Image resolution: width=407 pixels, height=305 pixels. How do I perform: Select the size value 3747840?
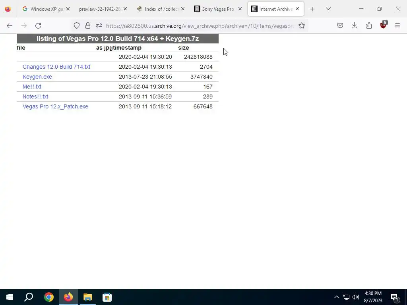click(202, 77)
